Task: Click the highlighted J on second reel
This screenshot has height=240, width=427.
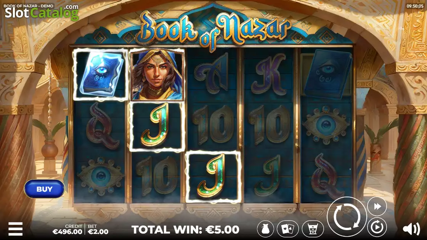Action: pyautogui.click(x=157, y=126)
